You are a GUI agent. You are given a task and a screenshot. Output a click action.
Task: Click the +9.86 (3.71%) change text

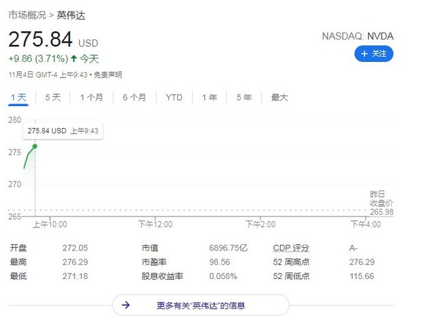click(x=38, y=59)
